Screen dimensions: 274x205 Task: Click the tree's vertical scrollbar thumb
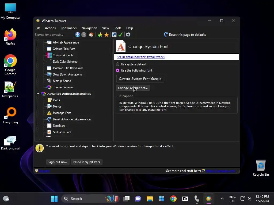[x=110, y=52]
